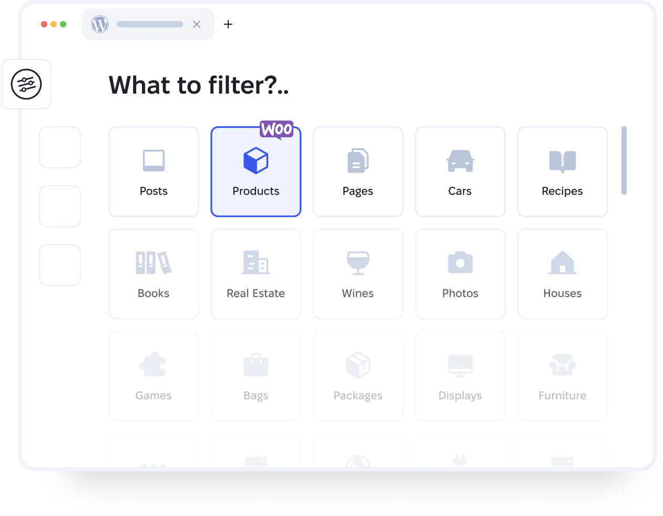
Task: Open a new tab with plus button
Action: (x=228, y=24)
